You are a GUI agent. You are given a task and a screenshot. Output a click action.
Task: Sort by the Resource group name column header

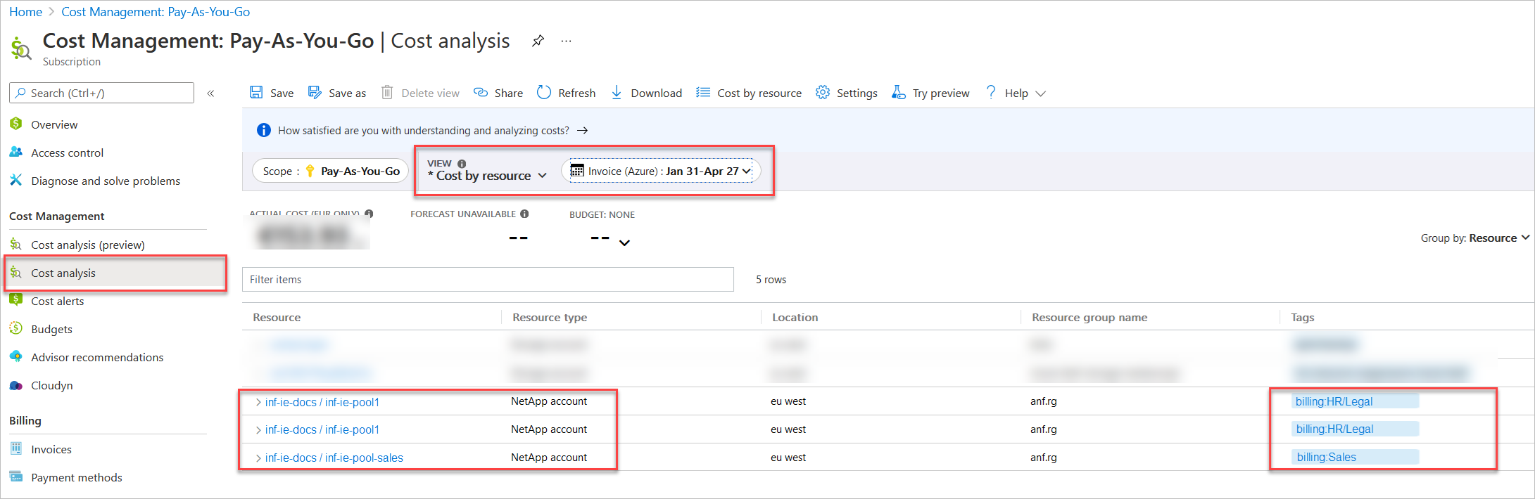[x=1089, y=317]
